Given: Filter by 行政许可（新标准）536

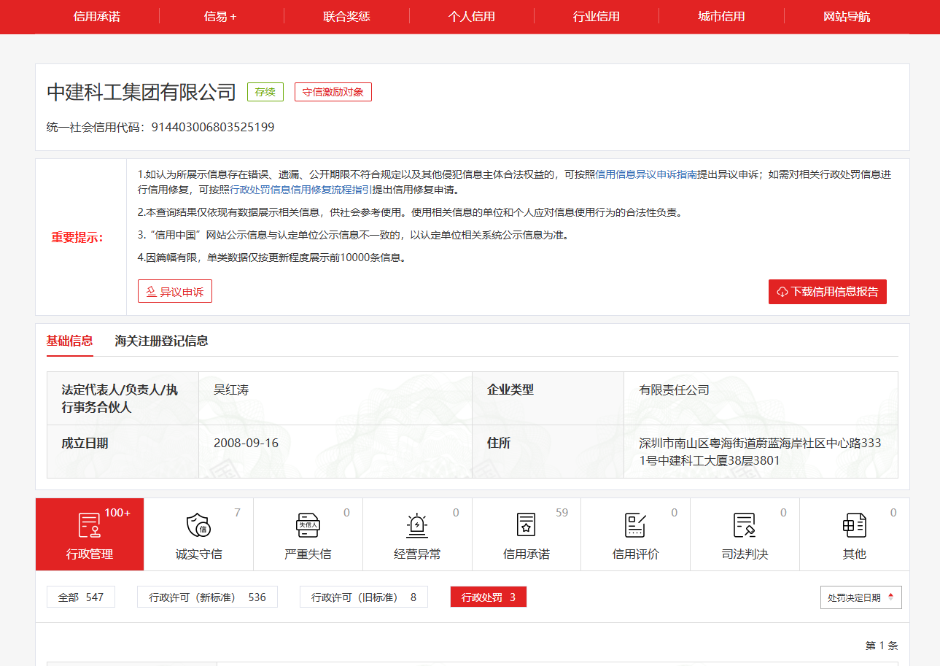Looking at the screenshot, I should [x=208, y=597].
